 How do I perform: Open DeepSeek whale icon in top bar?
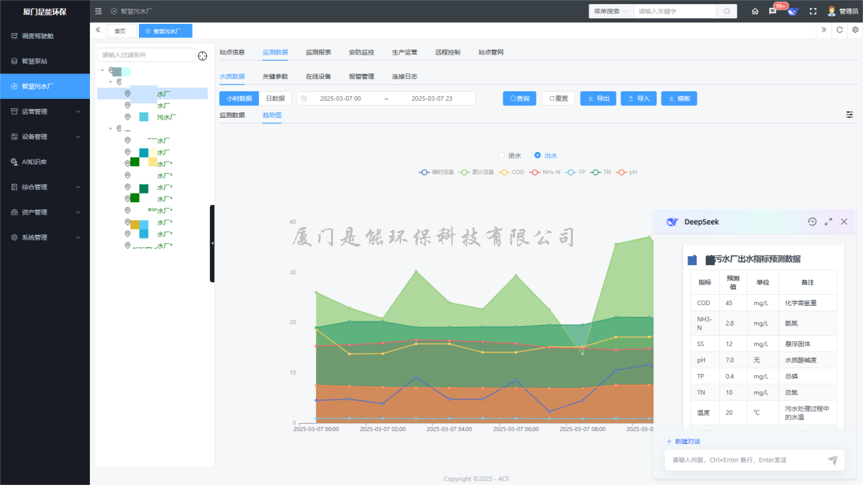pyautogui.click(x=793, y=11)
